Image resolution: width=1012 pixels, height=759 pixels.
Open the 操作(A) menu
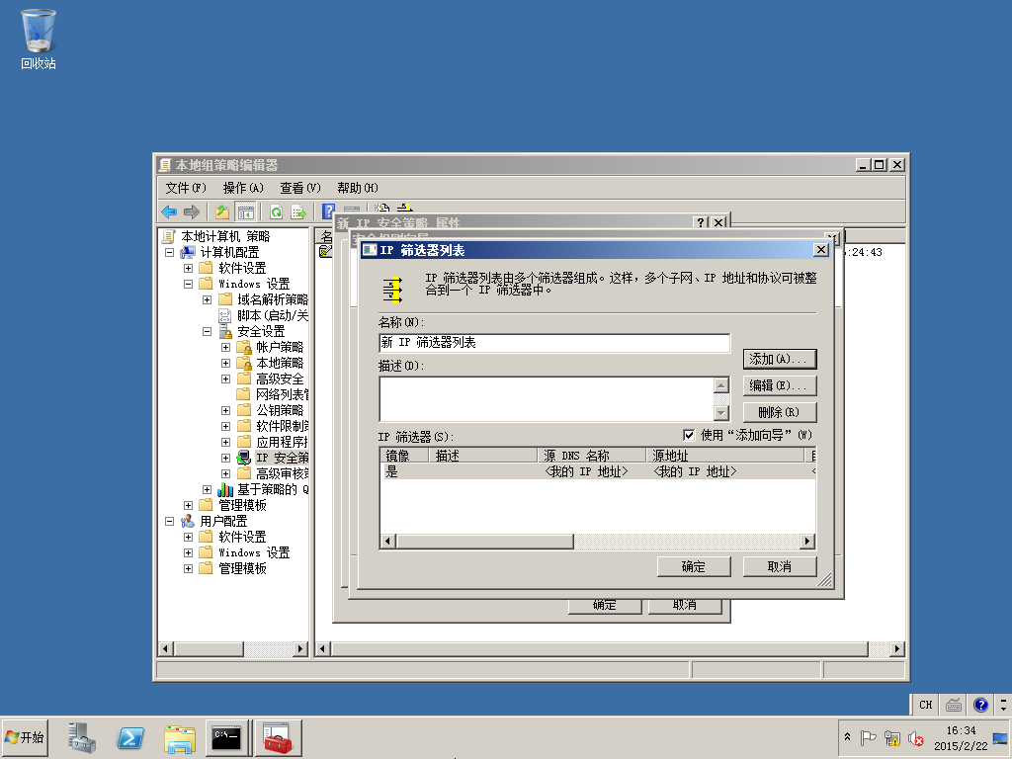tap(243, 188)
